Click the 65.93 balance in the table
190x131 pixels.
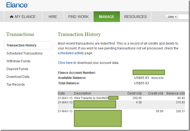(x=181, y=98)
